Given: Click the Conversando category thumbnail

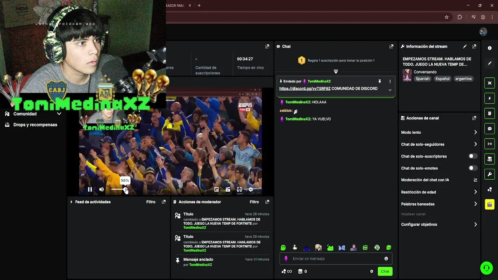Looking at the screenshot, I should point(407,75).
